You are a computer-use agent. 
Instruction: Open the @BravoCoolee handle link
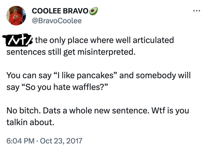click(x=57, y=21)
